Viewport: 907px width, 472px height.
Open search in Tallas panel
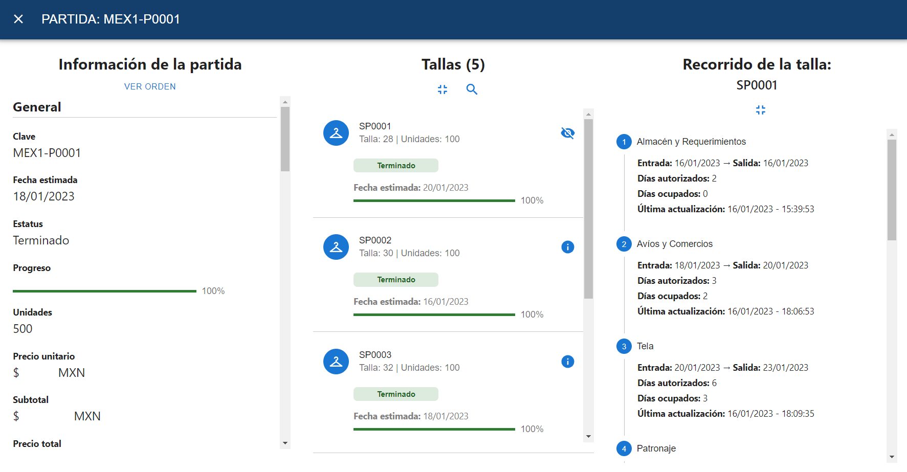[472, 89]
